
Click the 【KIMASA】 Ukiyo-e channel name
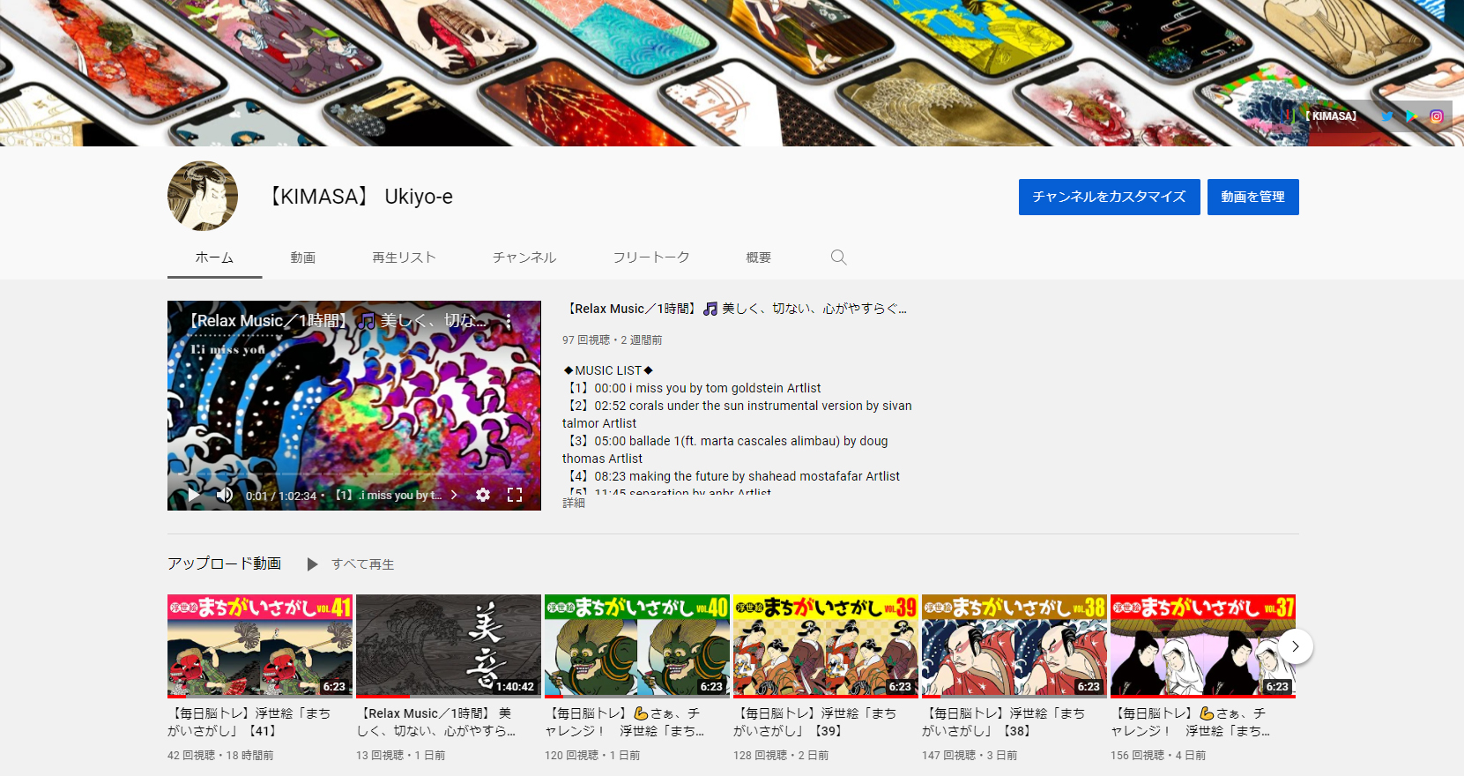360,197
